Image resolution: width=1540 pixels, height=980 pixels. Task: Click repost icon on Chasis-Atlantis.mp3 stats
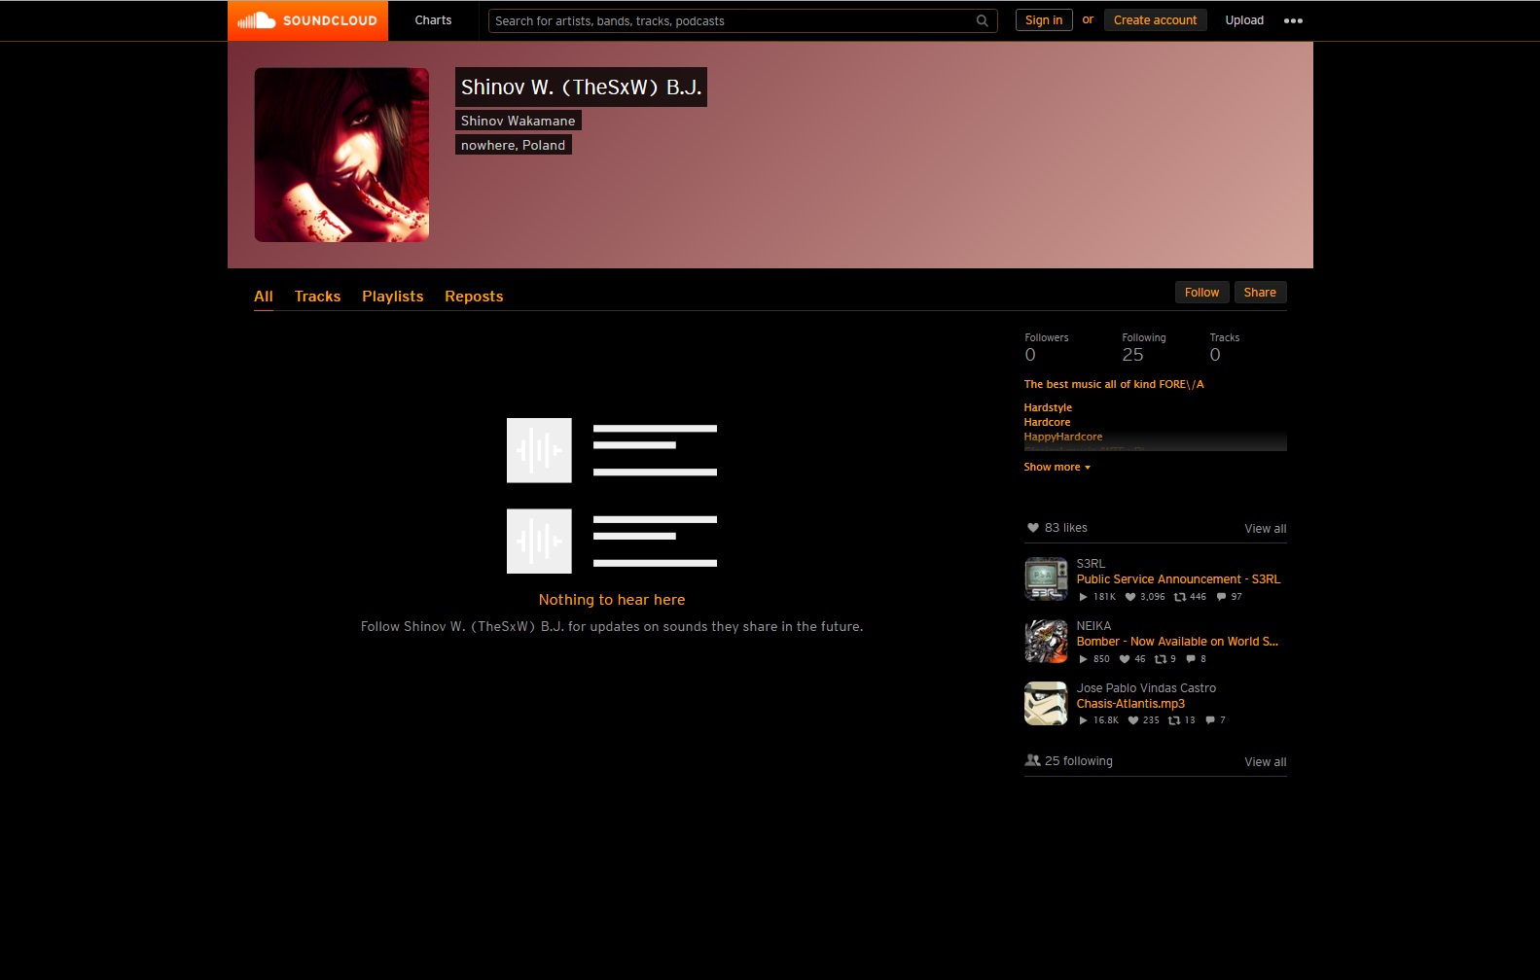click(1174, 720)
